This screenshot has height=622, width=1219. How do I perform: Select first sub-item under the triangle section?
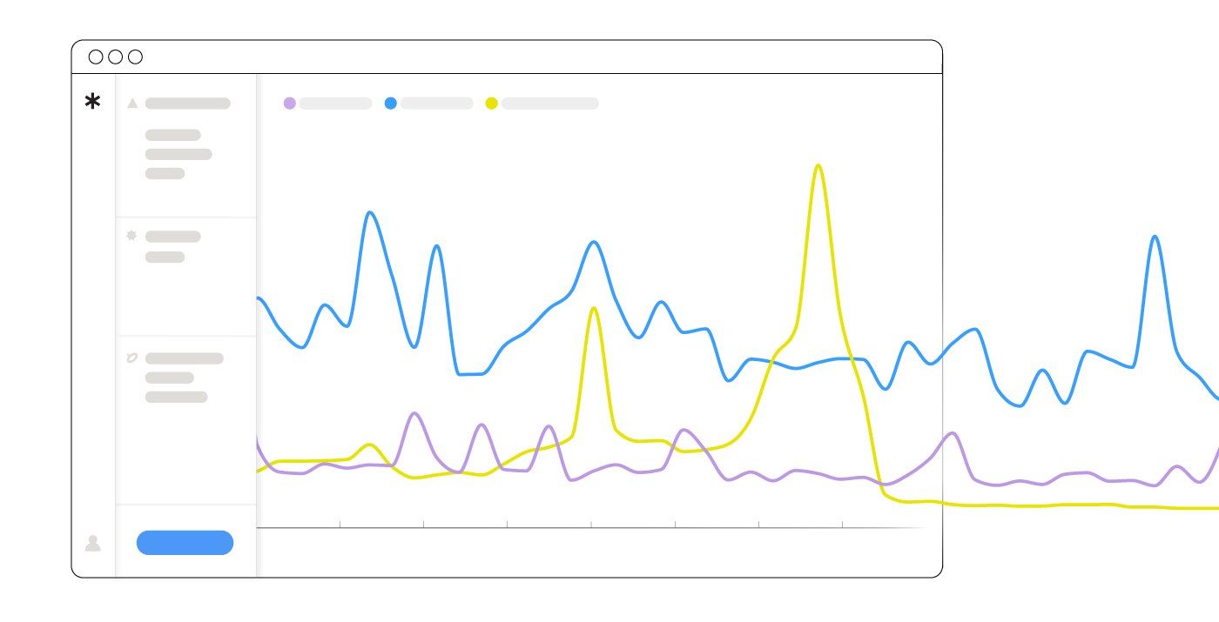172,135
